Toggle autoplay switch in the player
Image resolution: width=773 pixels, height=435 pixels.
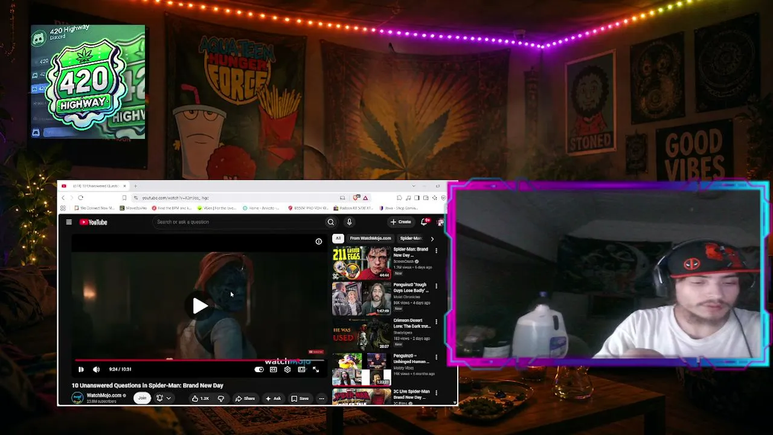tap(259, 369)
